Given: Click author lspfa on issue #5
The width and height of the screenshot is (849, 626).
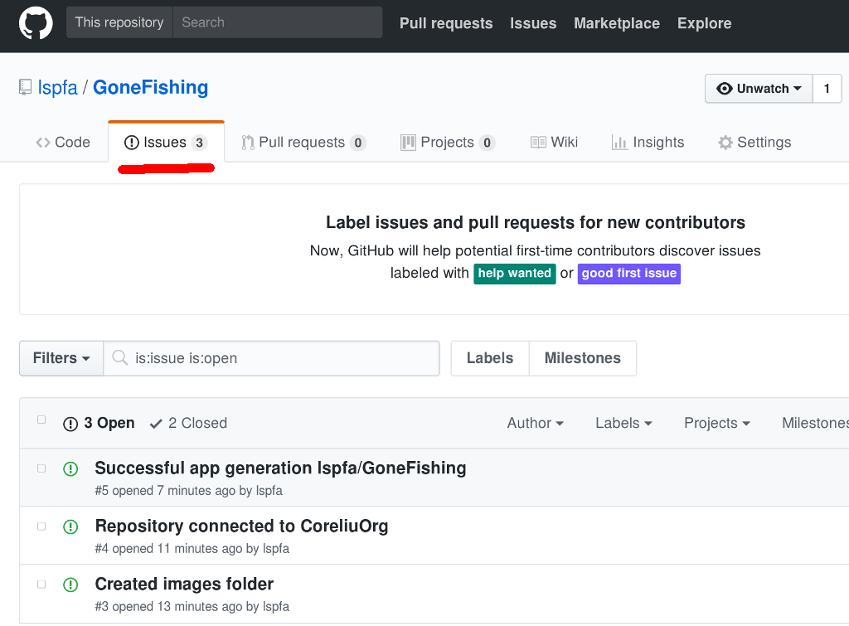Looking at the screenshot, I should (x=269, y=491).
